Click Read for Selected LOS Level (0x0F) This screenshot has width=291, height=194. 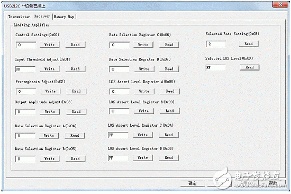click(249, 67)
